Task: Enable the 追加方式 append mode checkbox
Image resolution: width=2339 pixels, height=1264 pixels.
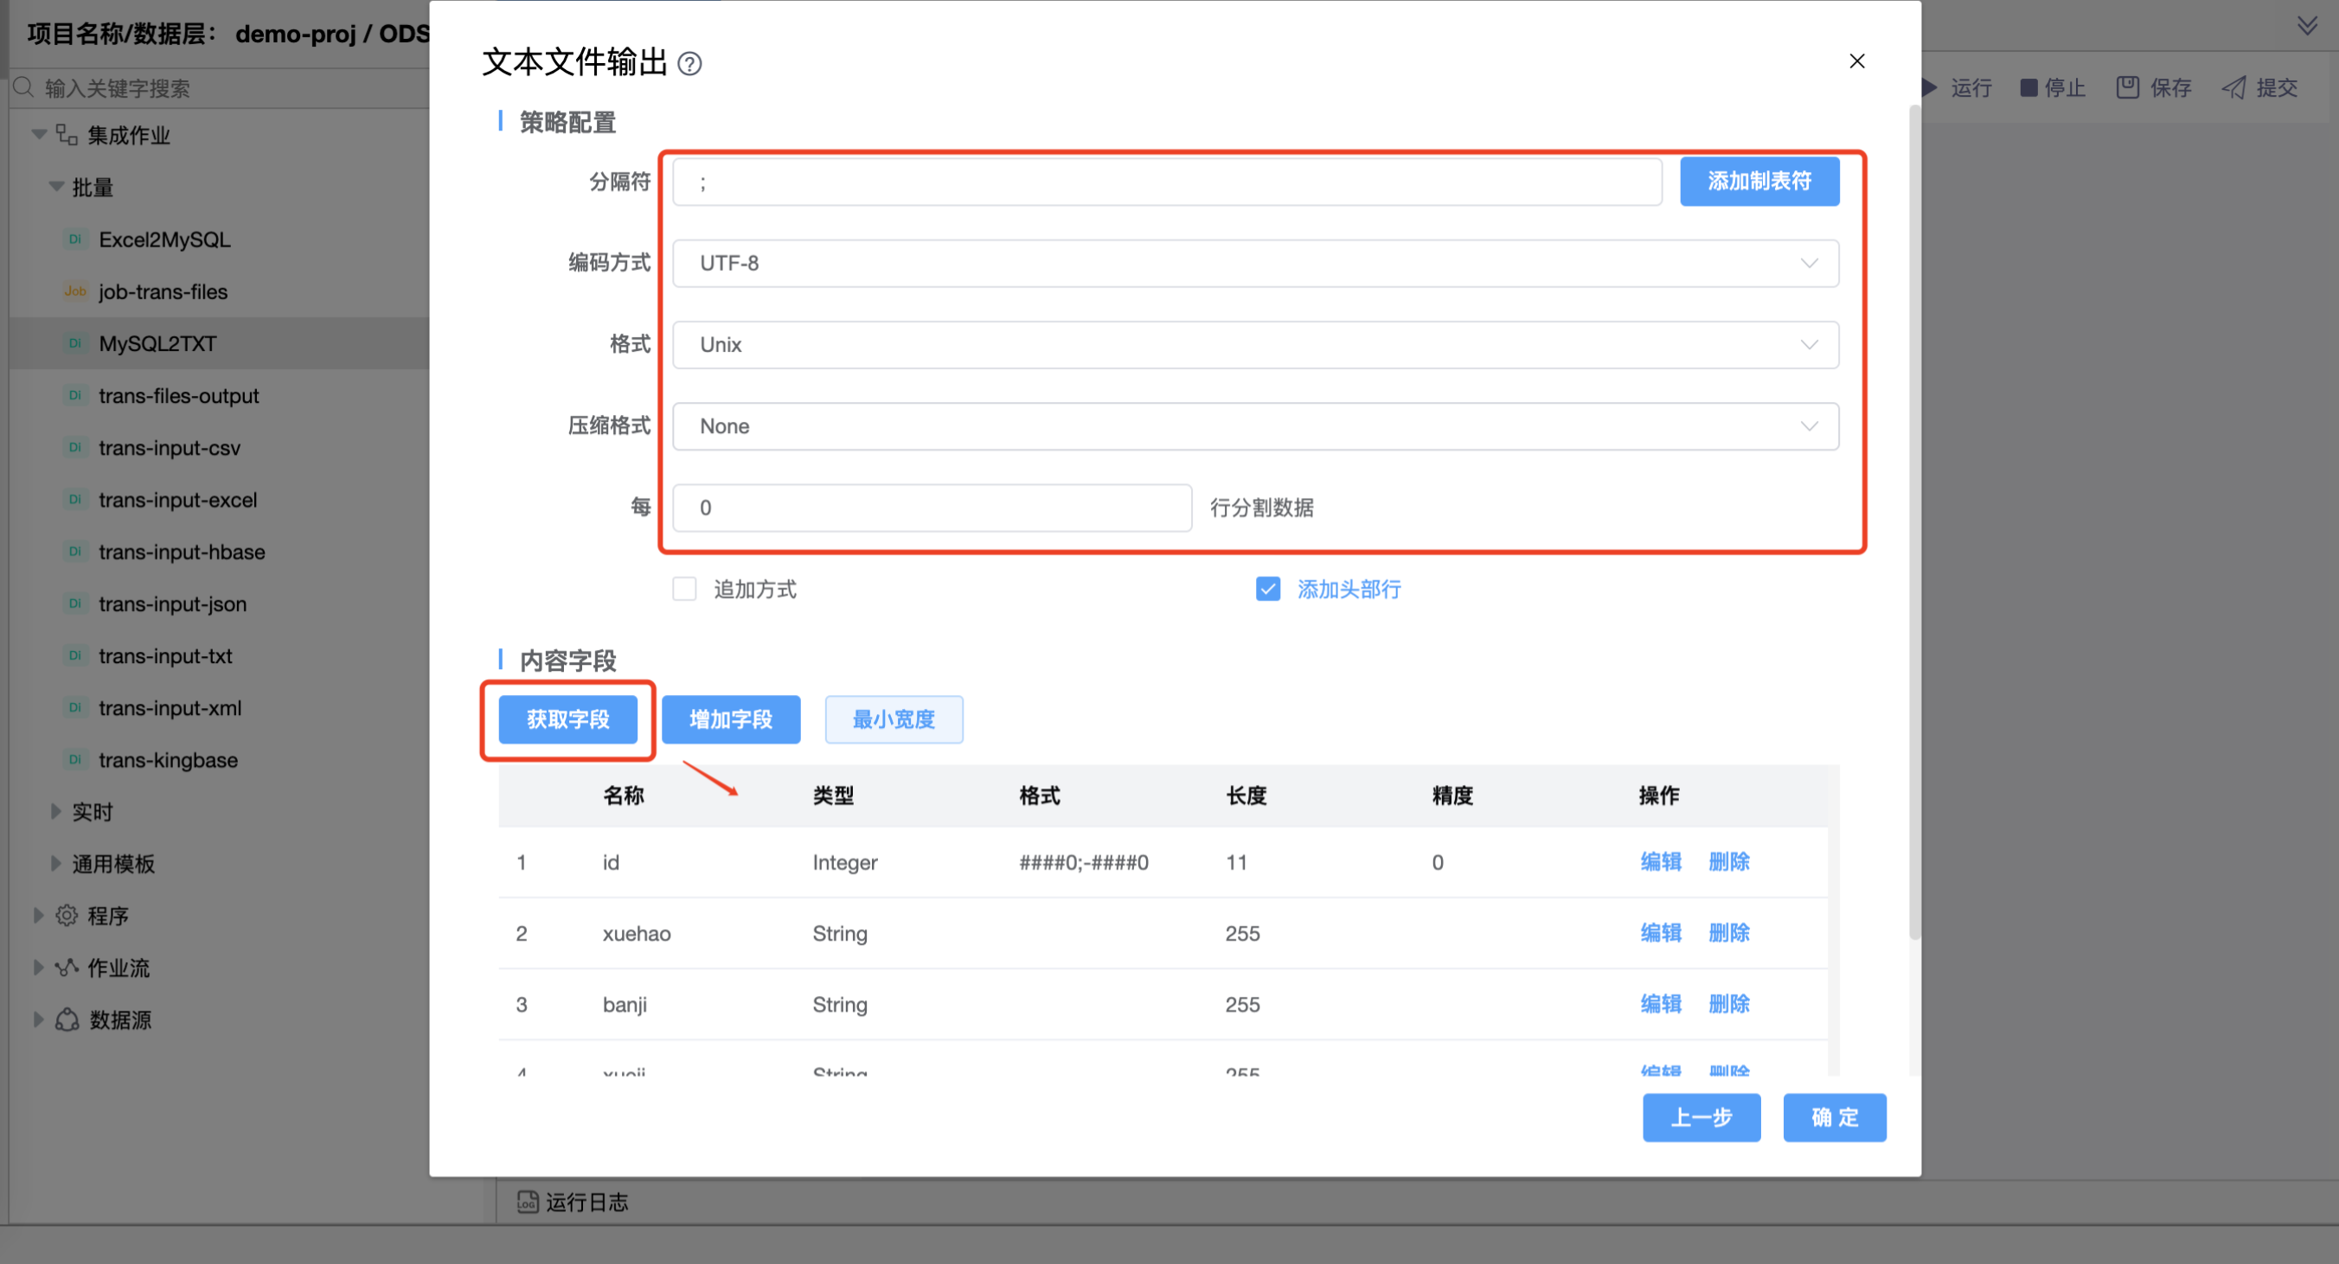Action: (x=684, y=589)
